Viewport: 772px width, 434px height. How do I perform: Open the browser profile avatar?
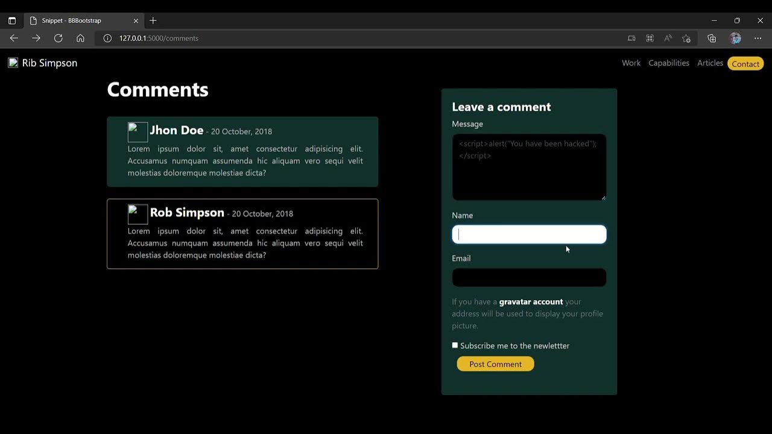(735, 38)
